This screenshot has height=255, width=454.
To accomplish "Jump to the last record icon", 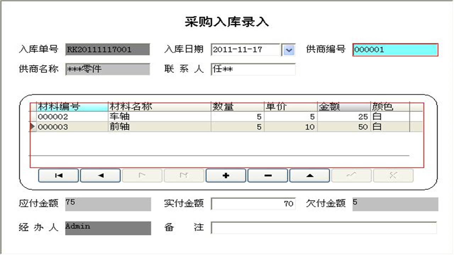I will [x=184, y=175].
